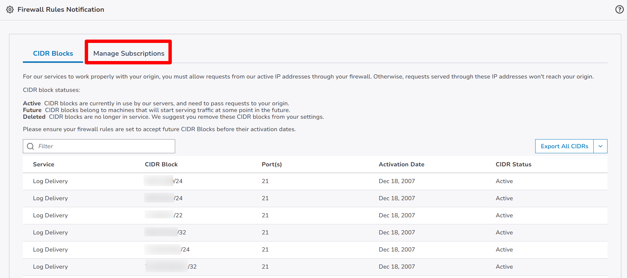Sort by Activation Date column header
The height and width of the screenshot is (278, 627).
(401, 164)
